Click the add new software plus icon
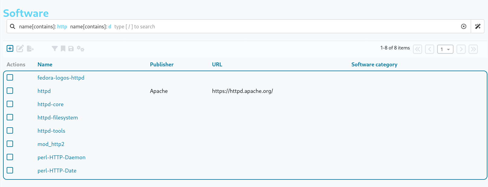The height and width of the screenshot is (187, 488). [x=10, y=49]
